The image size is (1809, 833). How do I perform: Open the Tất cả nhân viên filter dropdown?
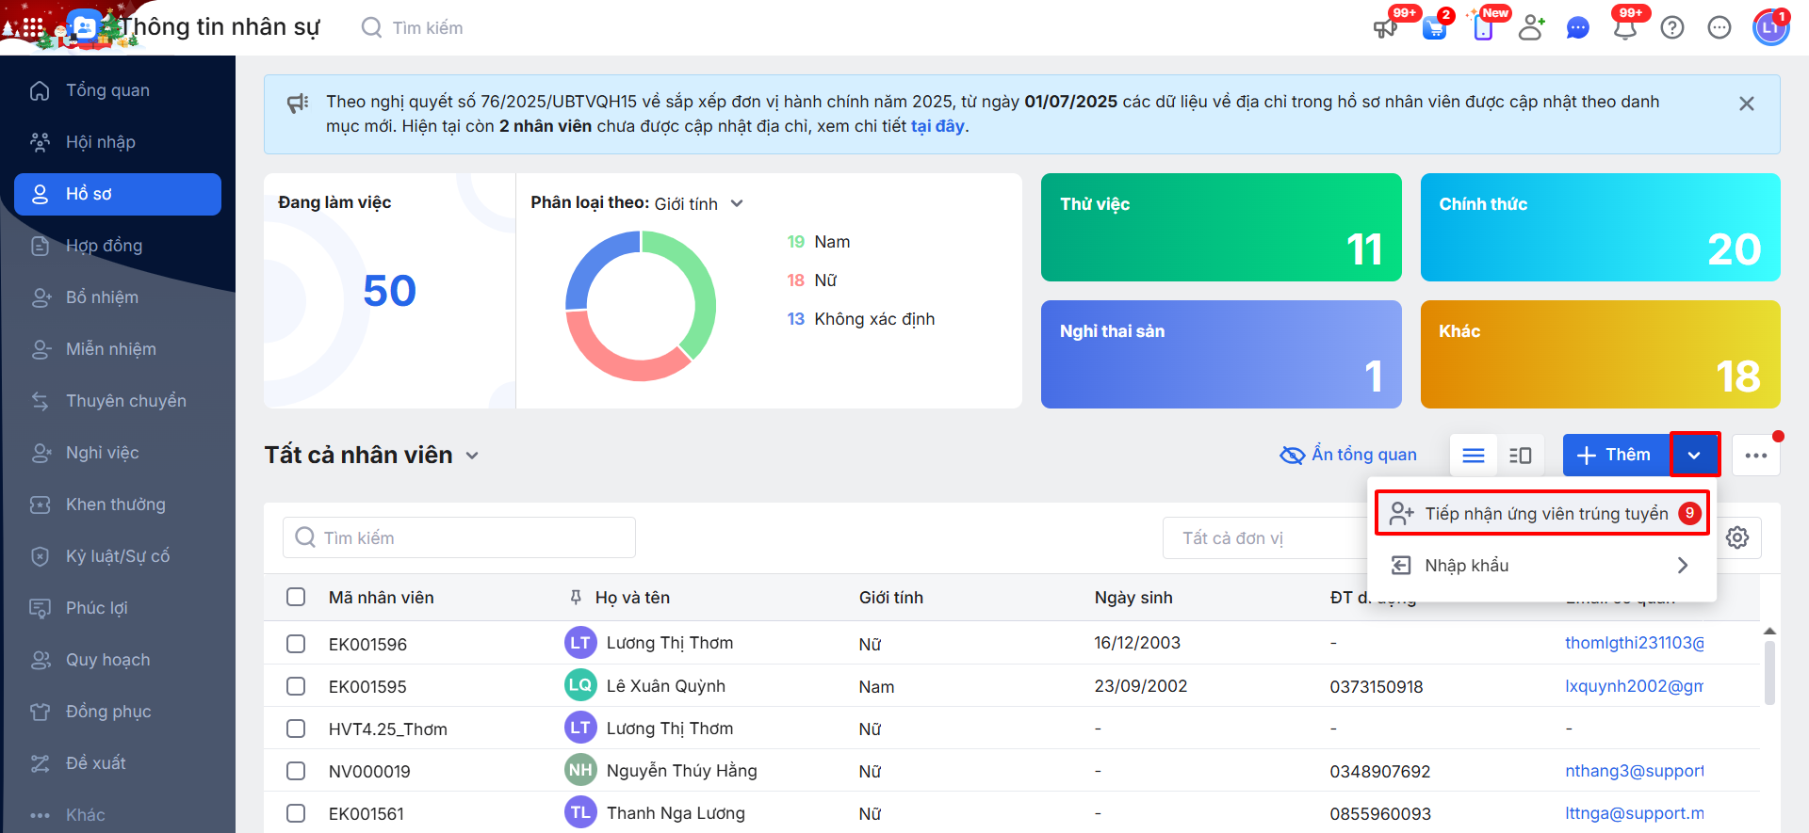coord(372,456)
